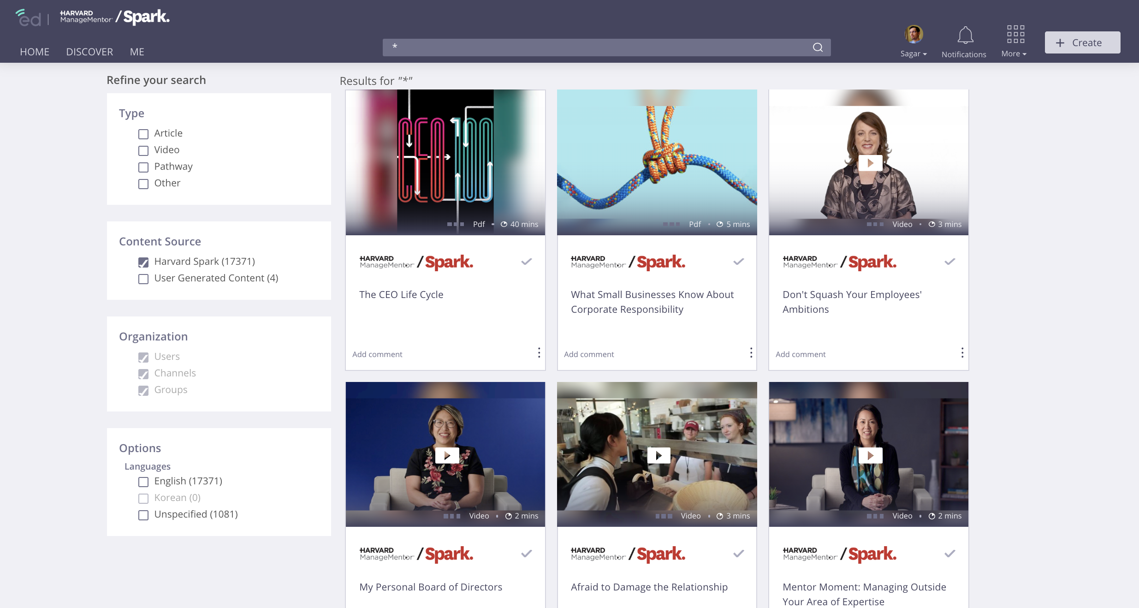Expand the Sagar profile dropdown
This screenshot has width=1139, height=608.
913,54
